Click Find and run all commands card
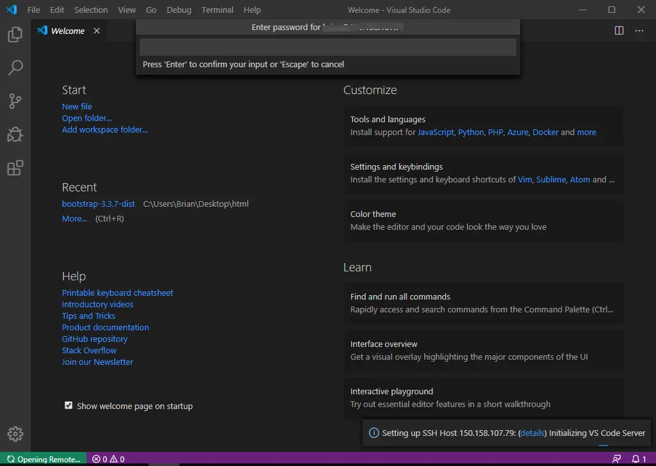Image resolution: width=656 pixels, height=466 pixels. 483,303
